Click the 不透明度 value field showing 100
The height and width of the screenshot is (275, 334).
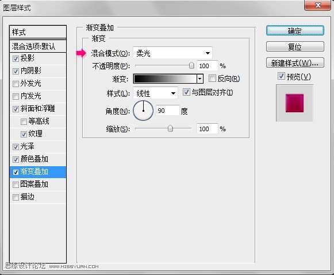click(208, 66)
